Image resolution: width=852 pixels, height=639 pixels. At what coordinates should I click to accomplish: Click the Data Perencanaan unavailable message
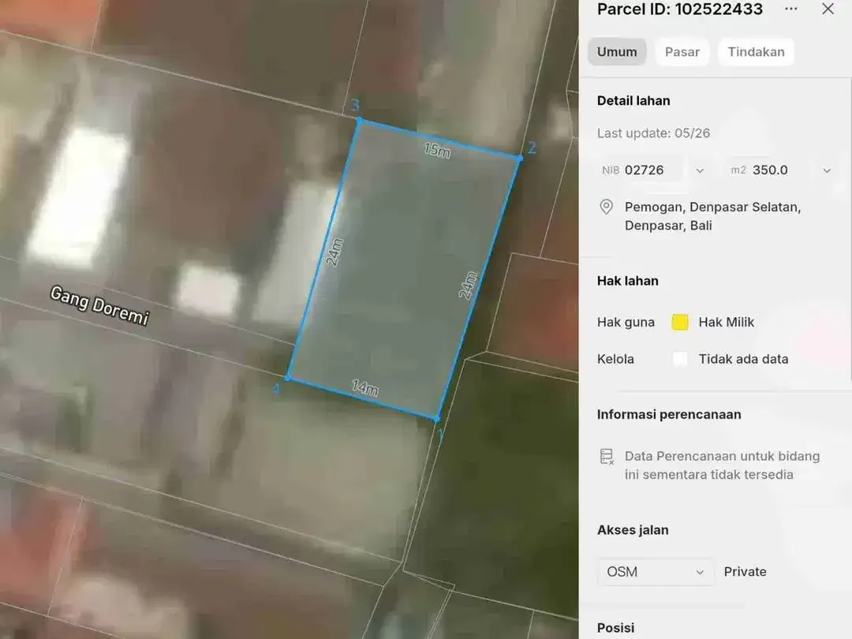point(722,465)
